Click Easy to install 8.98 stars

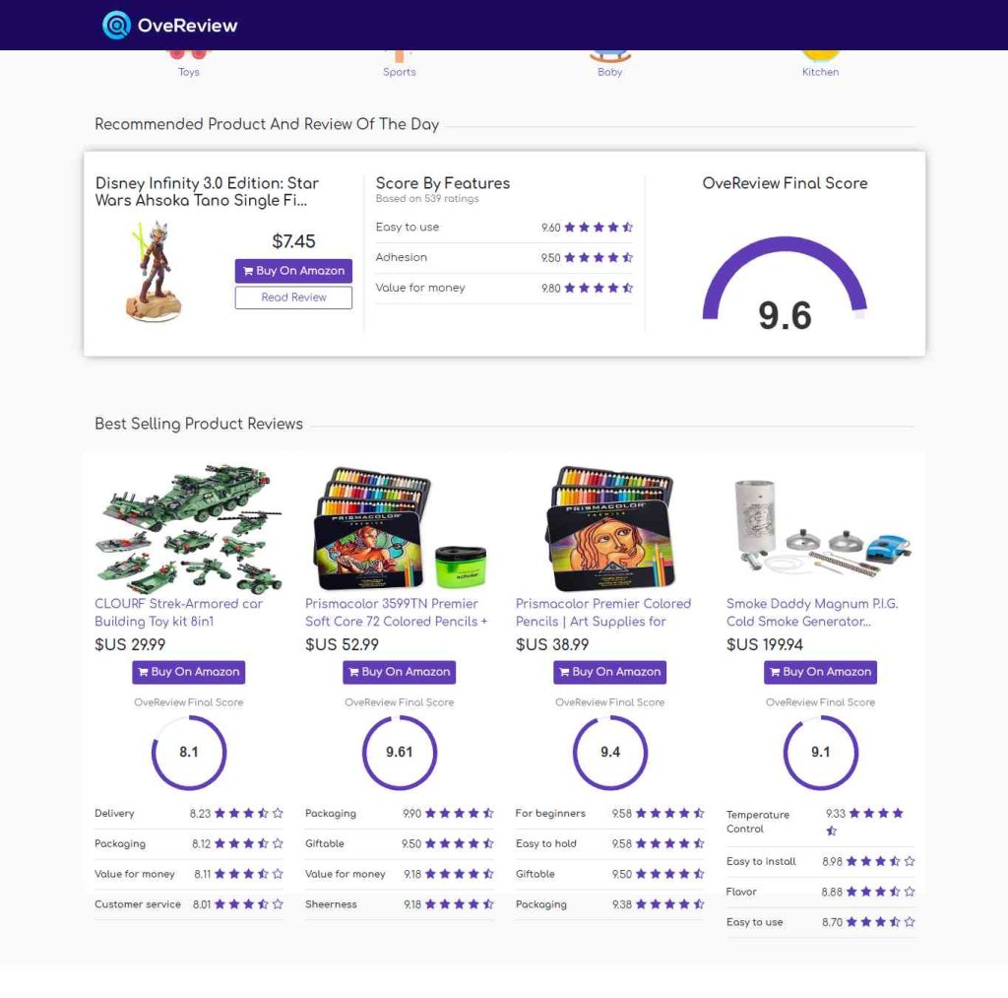click(x=880, y=862)
